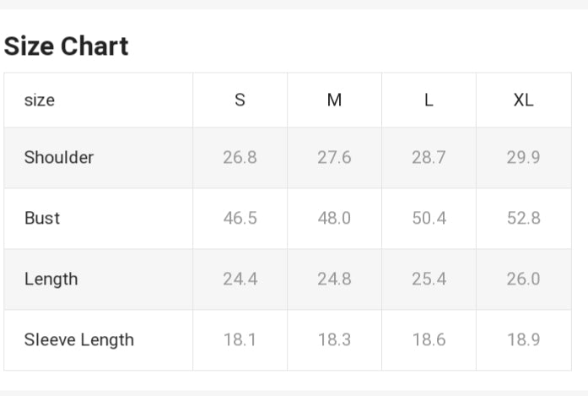Select the Bust row label
The image size is (588, 396).
coord(42,218)
